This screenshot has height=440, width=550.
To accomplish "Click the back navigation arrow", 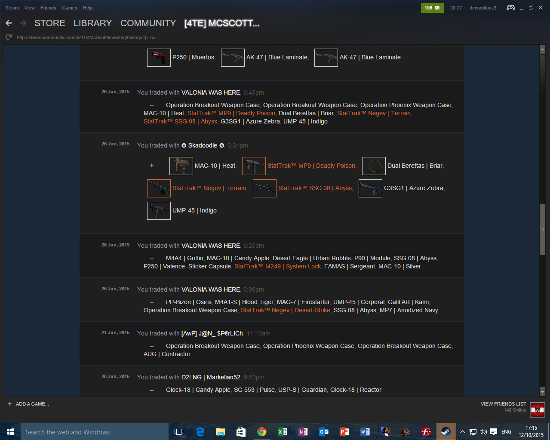I will (9, 23).
